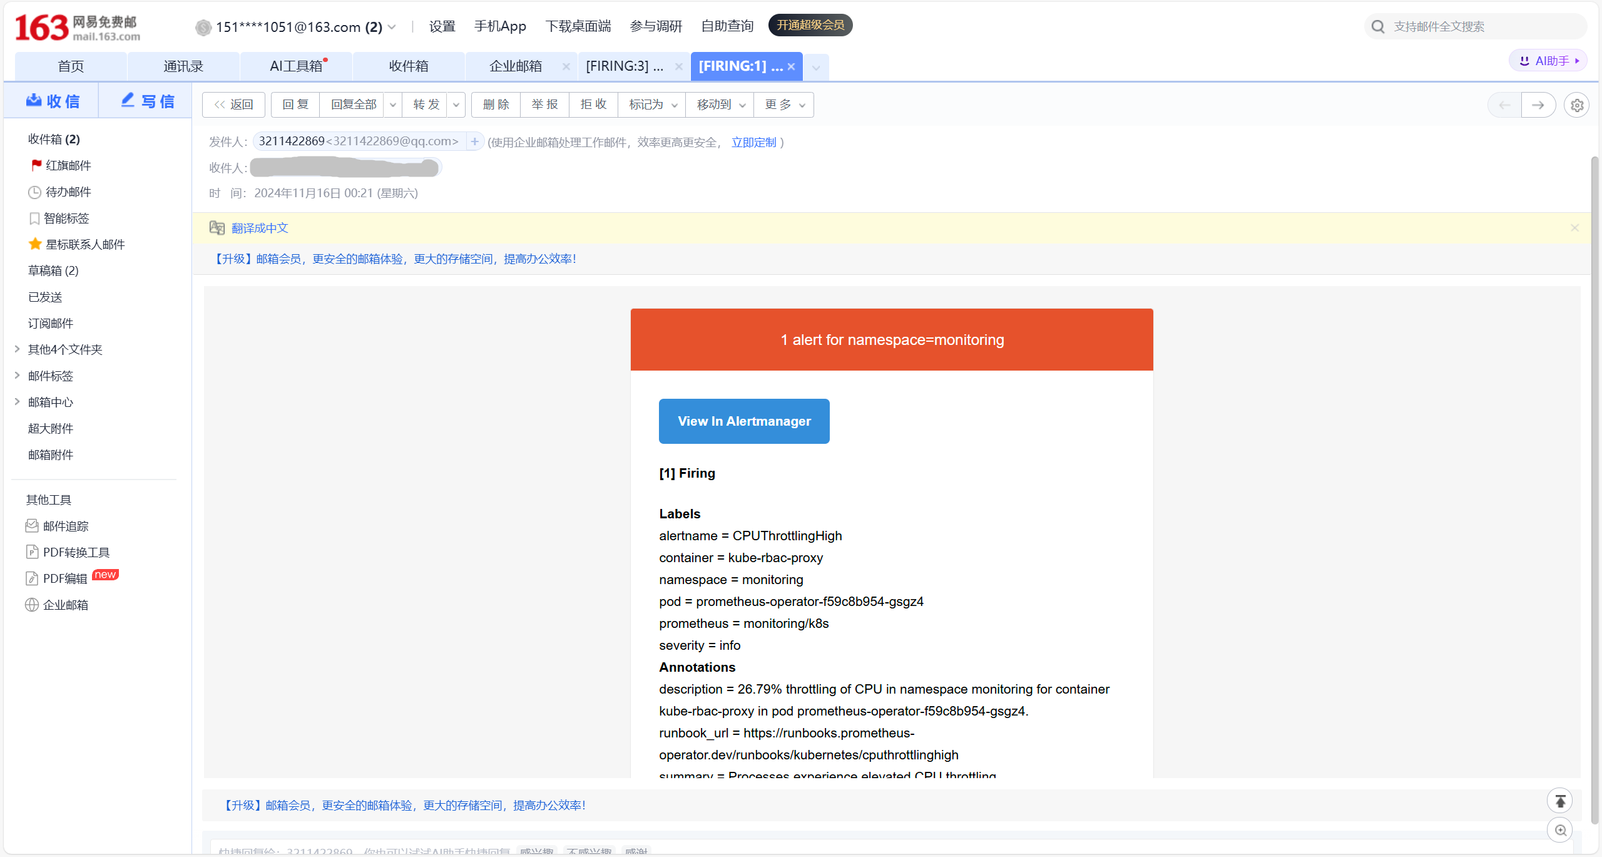Open the 标记为 dropdown
Viewport: 1602px width, 857px height.
click(652, 105)
